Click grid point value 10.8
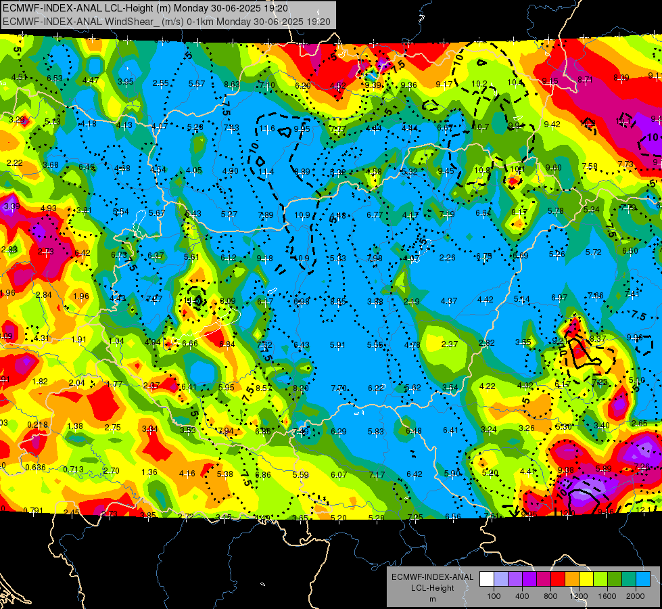This screenshot has width=662, height=609. pos(482,171)
